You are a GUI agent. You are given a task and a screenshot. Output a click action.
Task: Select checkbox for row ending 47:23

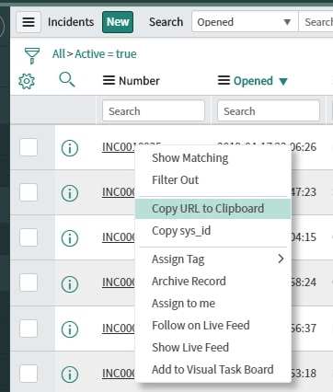(29, 192)
